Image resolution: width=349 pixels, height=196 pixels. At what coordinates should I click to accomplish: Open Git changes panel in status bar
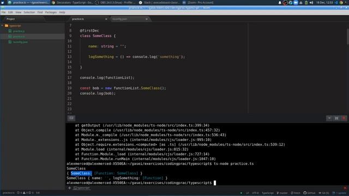[324, 193]
